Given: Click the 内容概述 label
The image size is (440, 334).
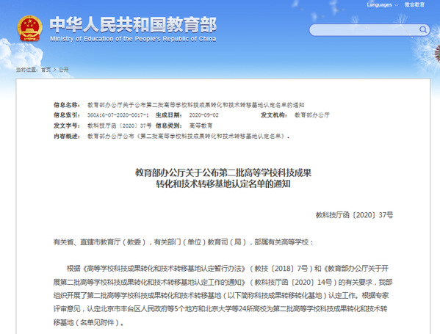Looking at the screenshot, I should 67,137.
